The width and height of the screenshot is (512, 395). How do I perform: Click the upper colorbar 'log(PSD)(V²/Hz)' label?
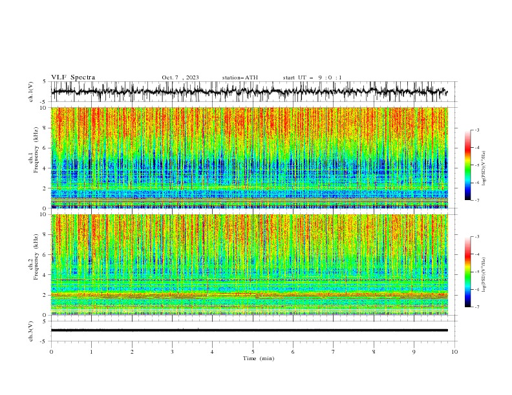point(484,168)
